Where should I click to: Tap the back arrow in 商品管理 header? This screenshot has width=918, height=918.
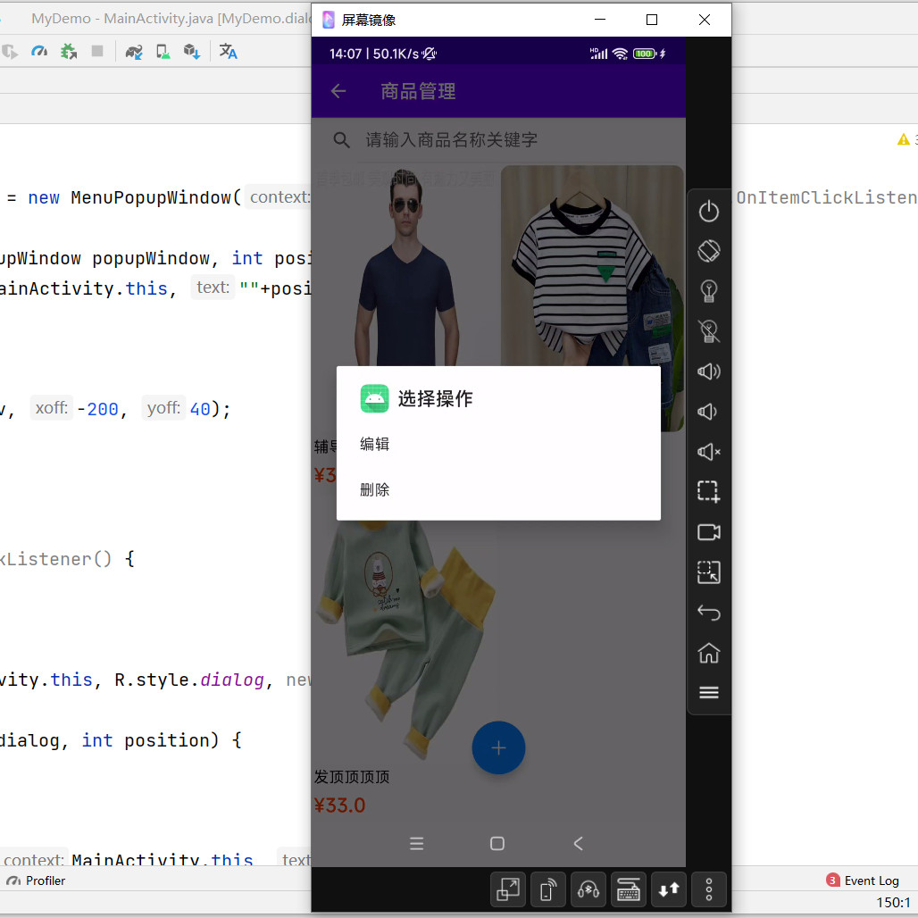[338, 90]
